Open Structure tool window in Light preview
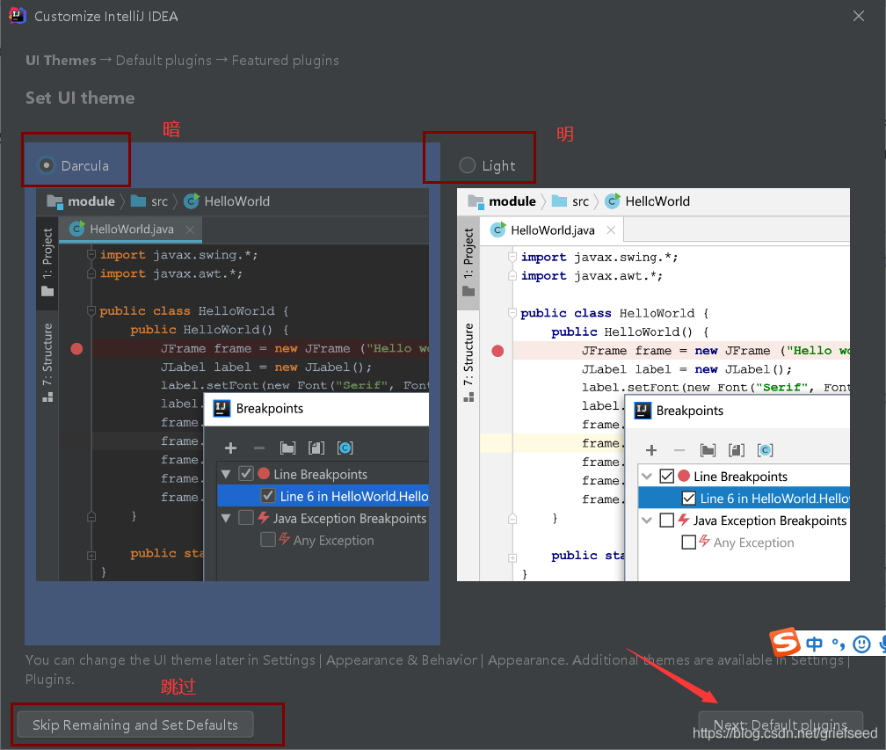Screen dimensions: 886x750 [468, 362]
